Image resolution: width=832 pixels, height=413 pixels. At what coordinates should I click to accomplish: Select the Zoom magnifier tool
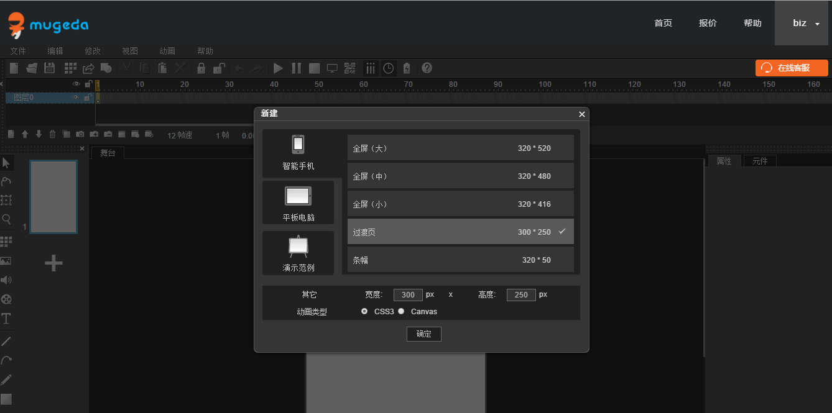click(x=6, y=219)
